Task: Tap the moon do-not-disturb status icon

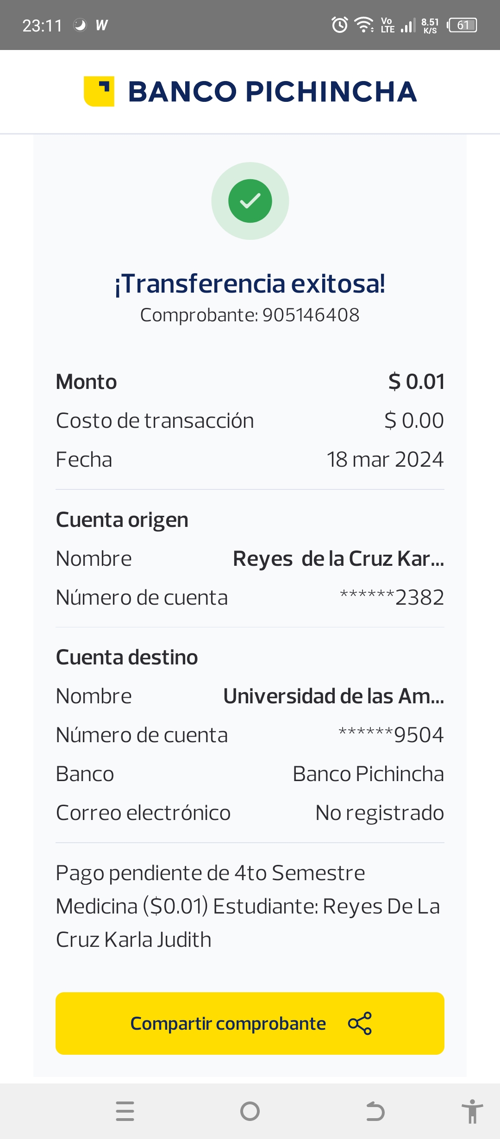Action: click(80, 25)
